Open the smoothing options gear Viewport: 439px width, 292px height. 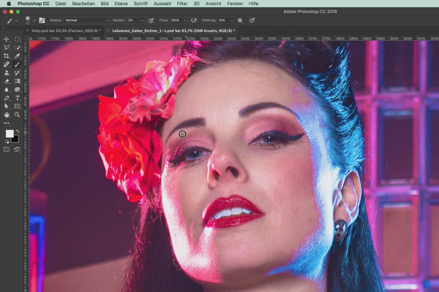[x=240, y=20]
